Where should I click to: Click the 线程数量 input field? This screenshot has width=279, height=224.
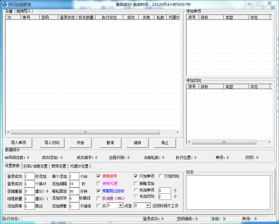tap(29, 199)
